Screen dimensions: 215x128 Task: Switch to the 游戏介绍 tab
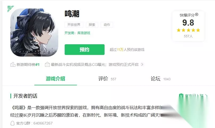coord(55,79)
